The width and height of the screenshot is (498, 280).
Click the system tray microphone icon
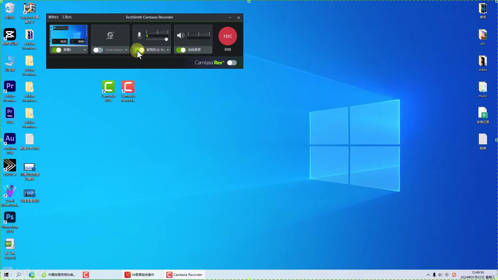434,275
